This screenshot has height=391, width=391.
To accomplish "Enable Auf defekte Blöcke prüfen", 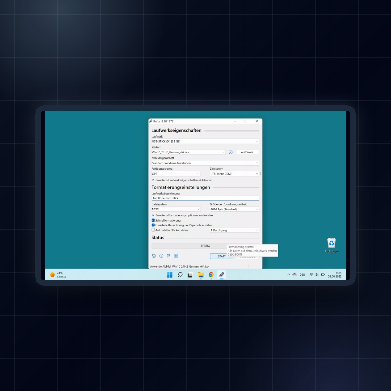I will (153, 230).
